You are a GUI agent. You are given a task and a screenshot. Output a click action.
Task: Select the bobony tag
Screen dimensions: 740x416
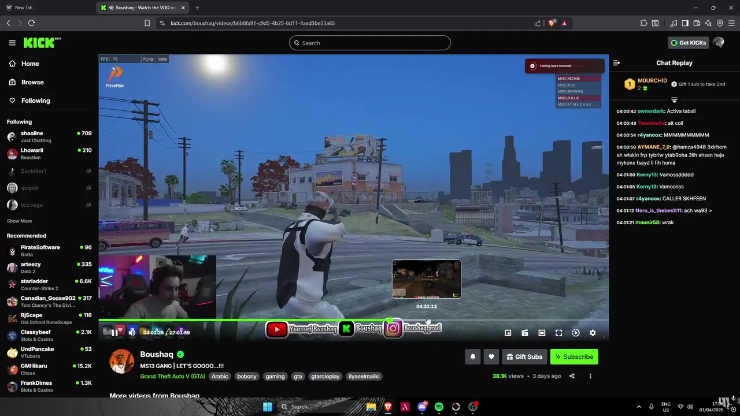(247, 376)
